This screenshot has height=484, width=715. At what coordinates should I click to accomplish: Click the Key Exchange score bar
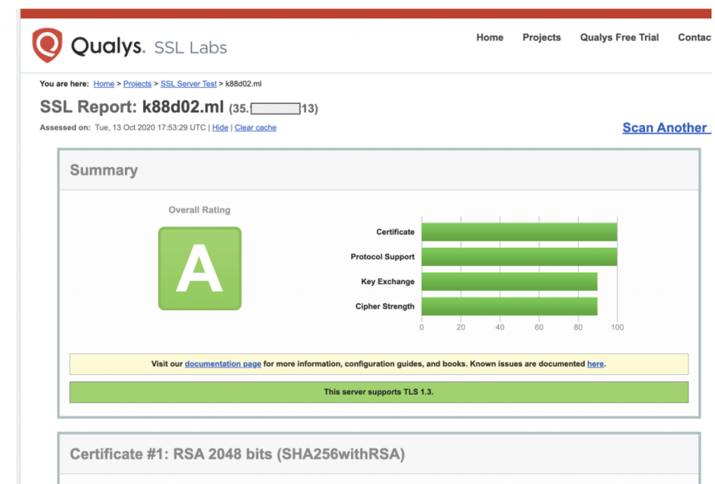509,281
